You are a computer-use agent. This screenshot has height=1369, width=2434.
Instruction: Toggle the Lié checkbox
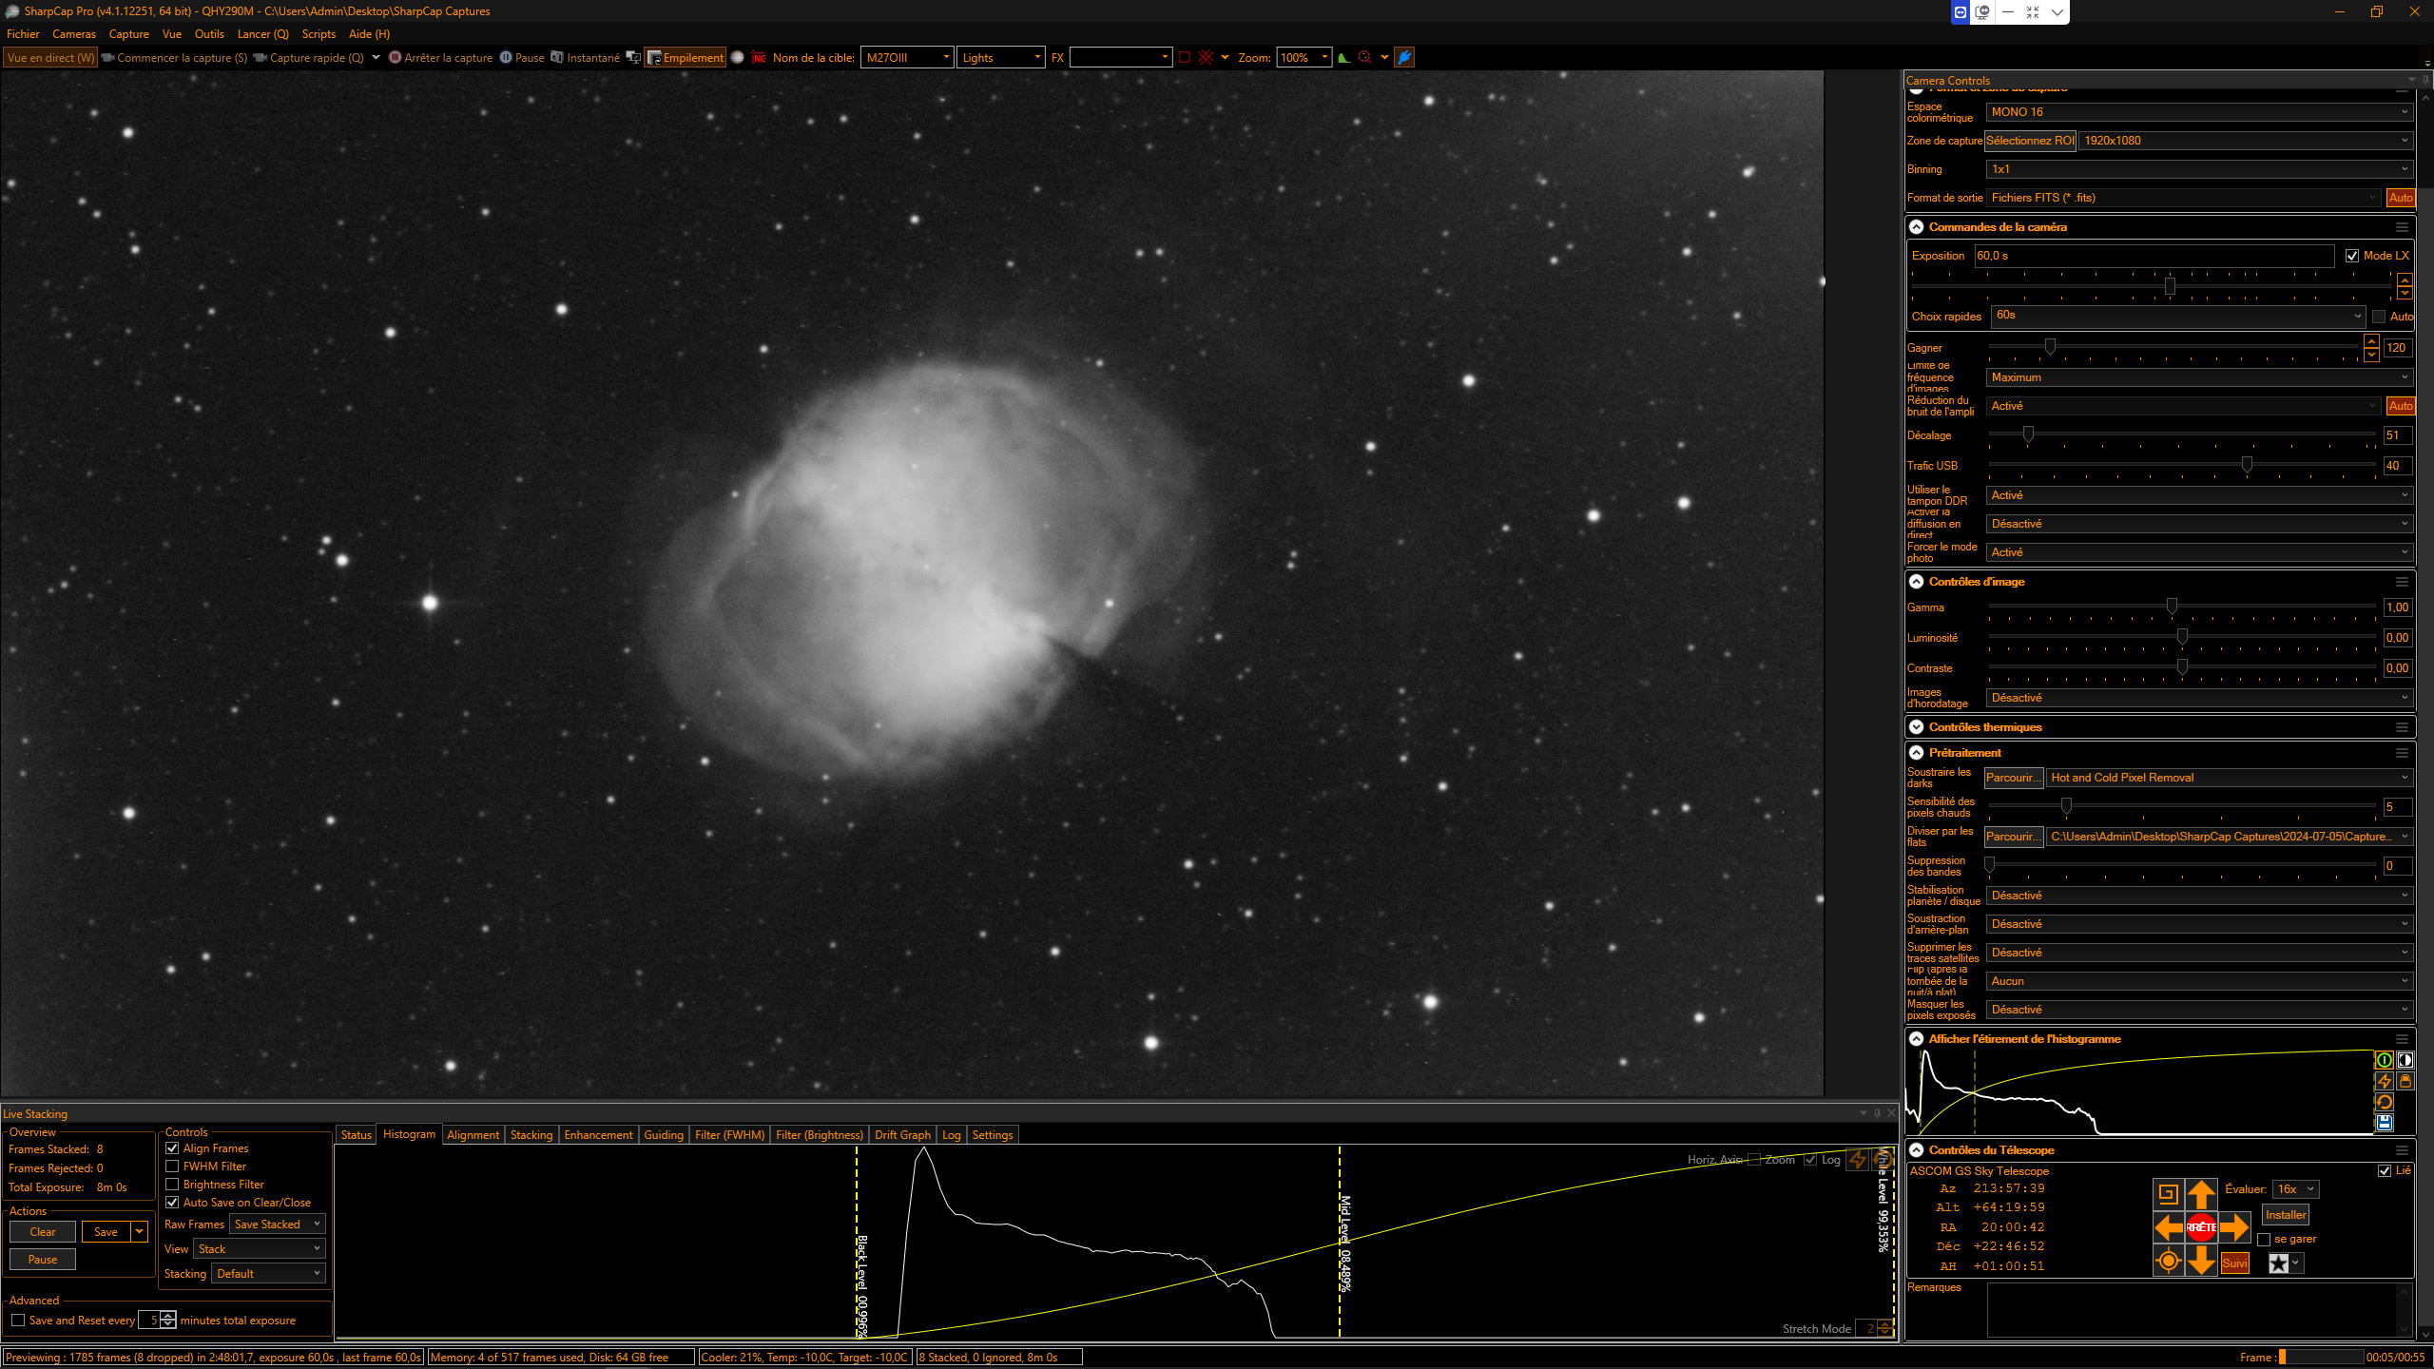(2385, 1171)
